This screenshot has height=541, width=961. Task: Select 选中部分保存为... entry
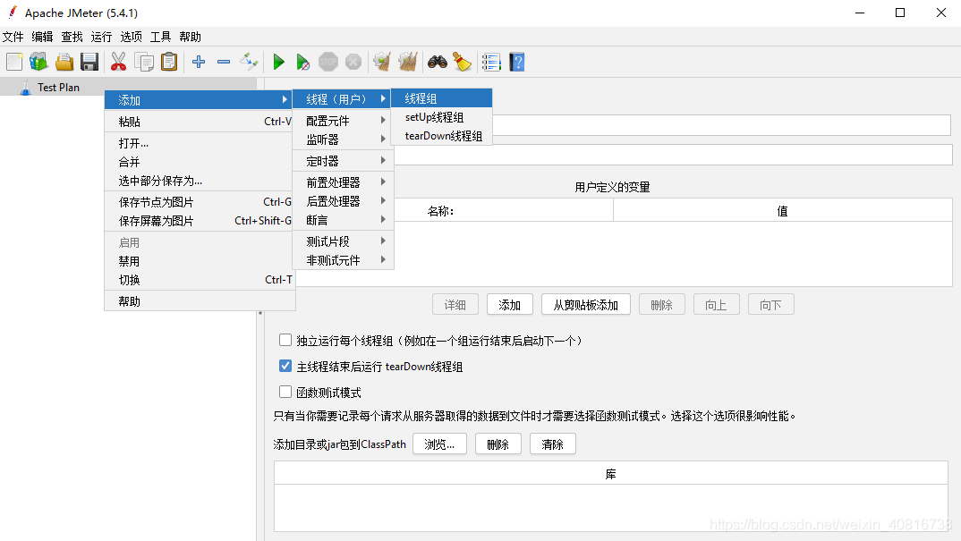200,181
